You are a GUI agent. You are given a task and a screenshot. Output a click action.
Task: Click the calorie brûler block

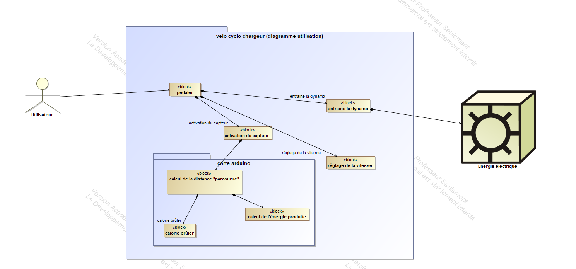click(x=179, y=230)
